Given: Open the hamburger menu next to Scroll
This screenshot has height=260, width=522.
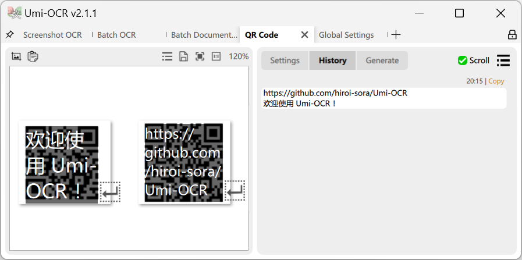Looking at the screenshot, I should pyautogui.click(x=503, y=60).
